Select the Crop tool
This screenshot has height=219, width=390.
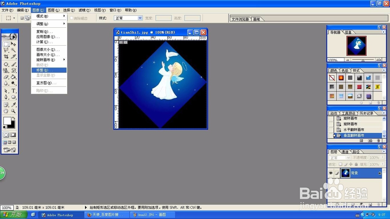pos(6,57)
